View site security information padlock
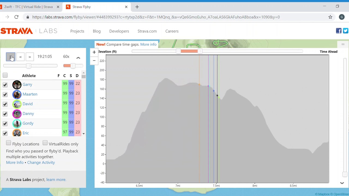349x196 pixels. [28, 17]
